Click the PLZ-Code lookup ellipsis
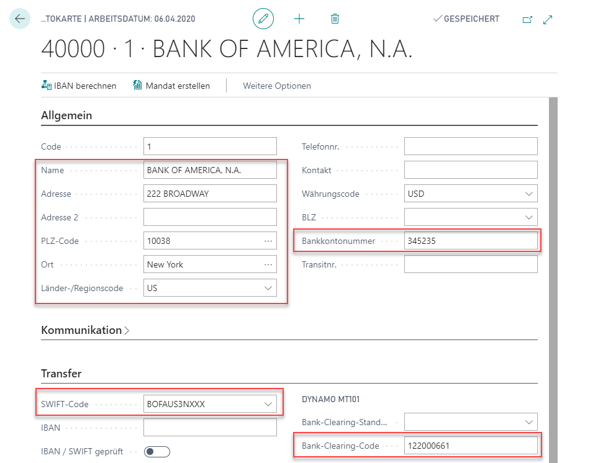Screen dimensions: 598x463 (x=268, y=241)
